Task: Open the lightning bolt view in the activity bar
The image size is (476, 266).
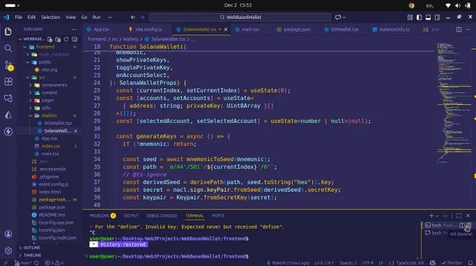Action: click(8, 131)
